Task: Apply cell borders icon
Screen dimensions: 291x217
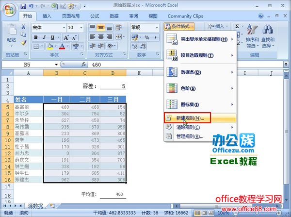Action: pyautogui.click(x=36, y=46)
